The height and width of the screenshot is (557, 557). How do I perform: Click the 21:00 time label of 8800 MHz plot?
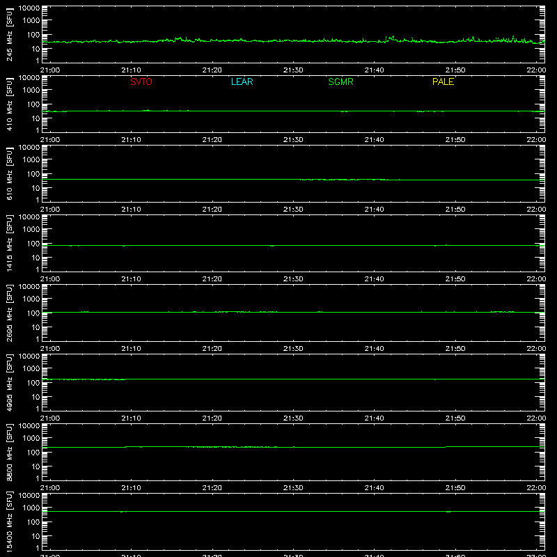[x=50, y=488]
